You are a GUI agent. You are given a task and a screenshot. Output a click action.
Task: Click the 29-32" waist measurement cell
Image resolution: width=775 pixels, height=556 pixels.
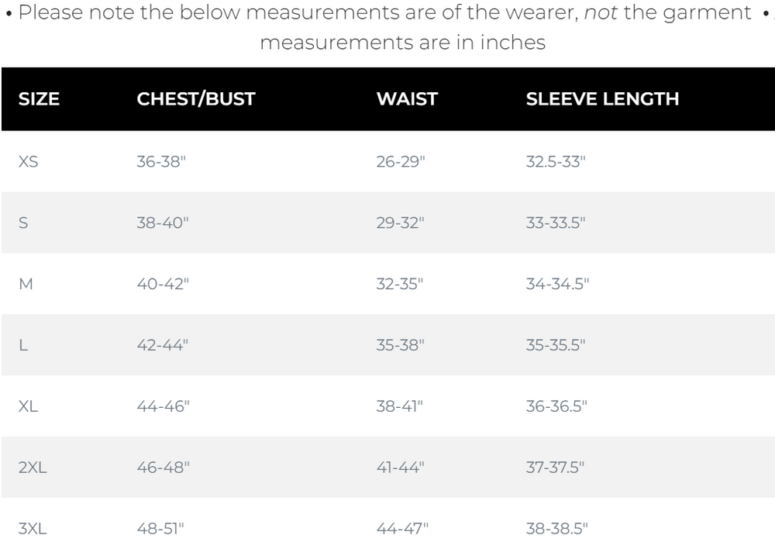click(401, 223)
